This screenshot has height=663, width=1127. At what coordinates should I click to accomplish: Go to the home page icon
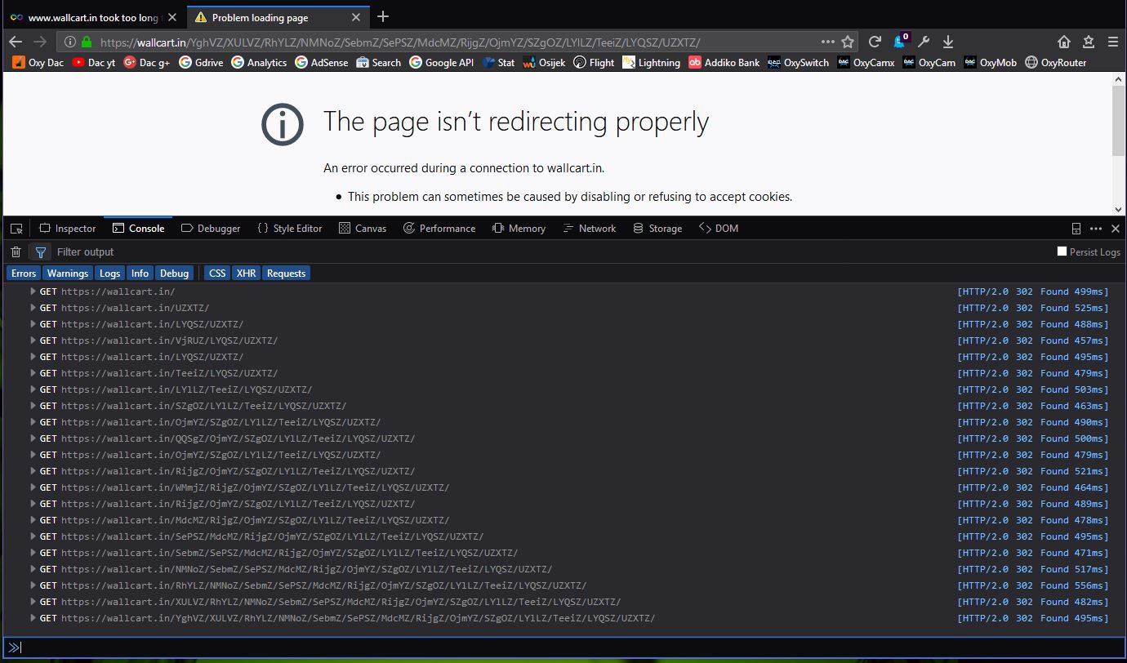1064,42
